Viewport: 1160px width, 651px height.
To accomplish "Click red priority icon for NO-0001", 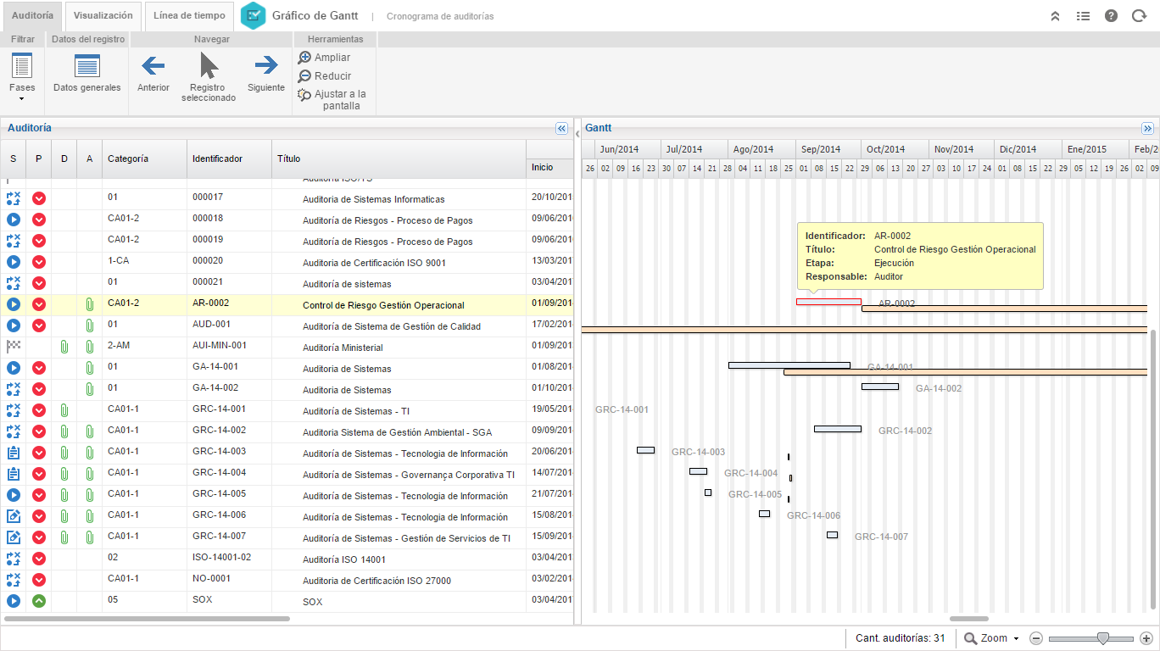I will pos(39,580).
